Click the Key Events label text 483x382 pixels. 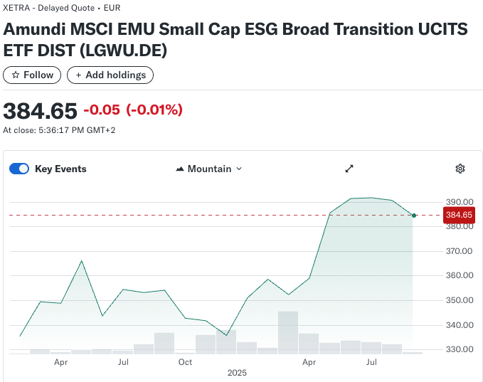click(x=60, y=169)
